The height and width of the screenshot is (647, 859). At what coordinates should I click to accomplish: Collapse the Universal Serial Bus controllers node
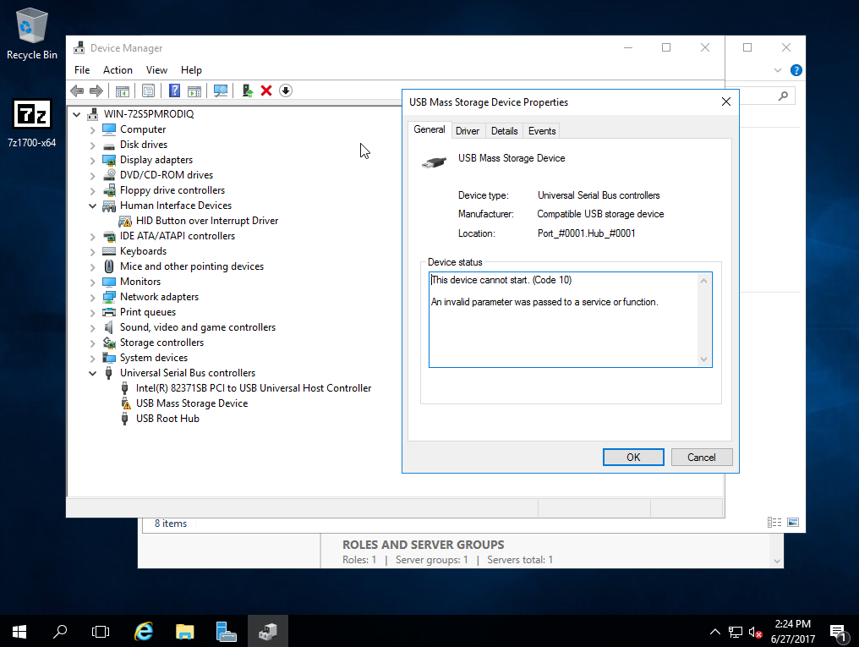click(x=93, y=373)
